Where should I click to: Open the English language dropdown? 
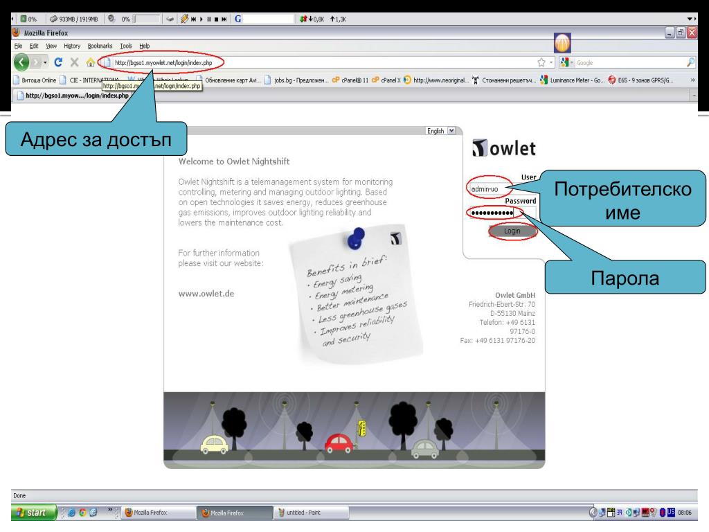pyautogui.click(x=440, y=131)
